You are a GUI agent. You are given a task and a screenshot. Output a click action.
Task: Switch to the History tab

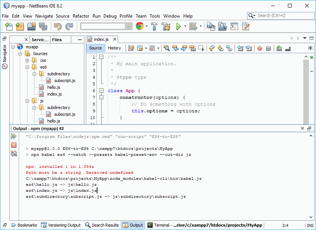(115, 48)
